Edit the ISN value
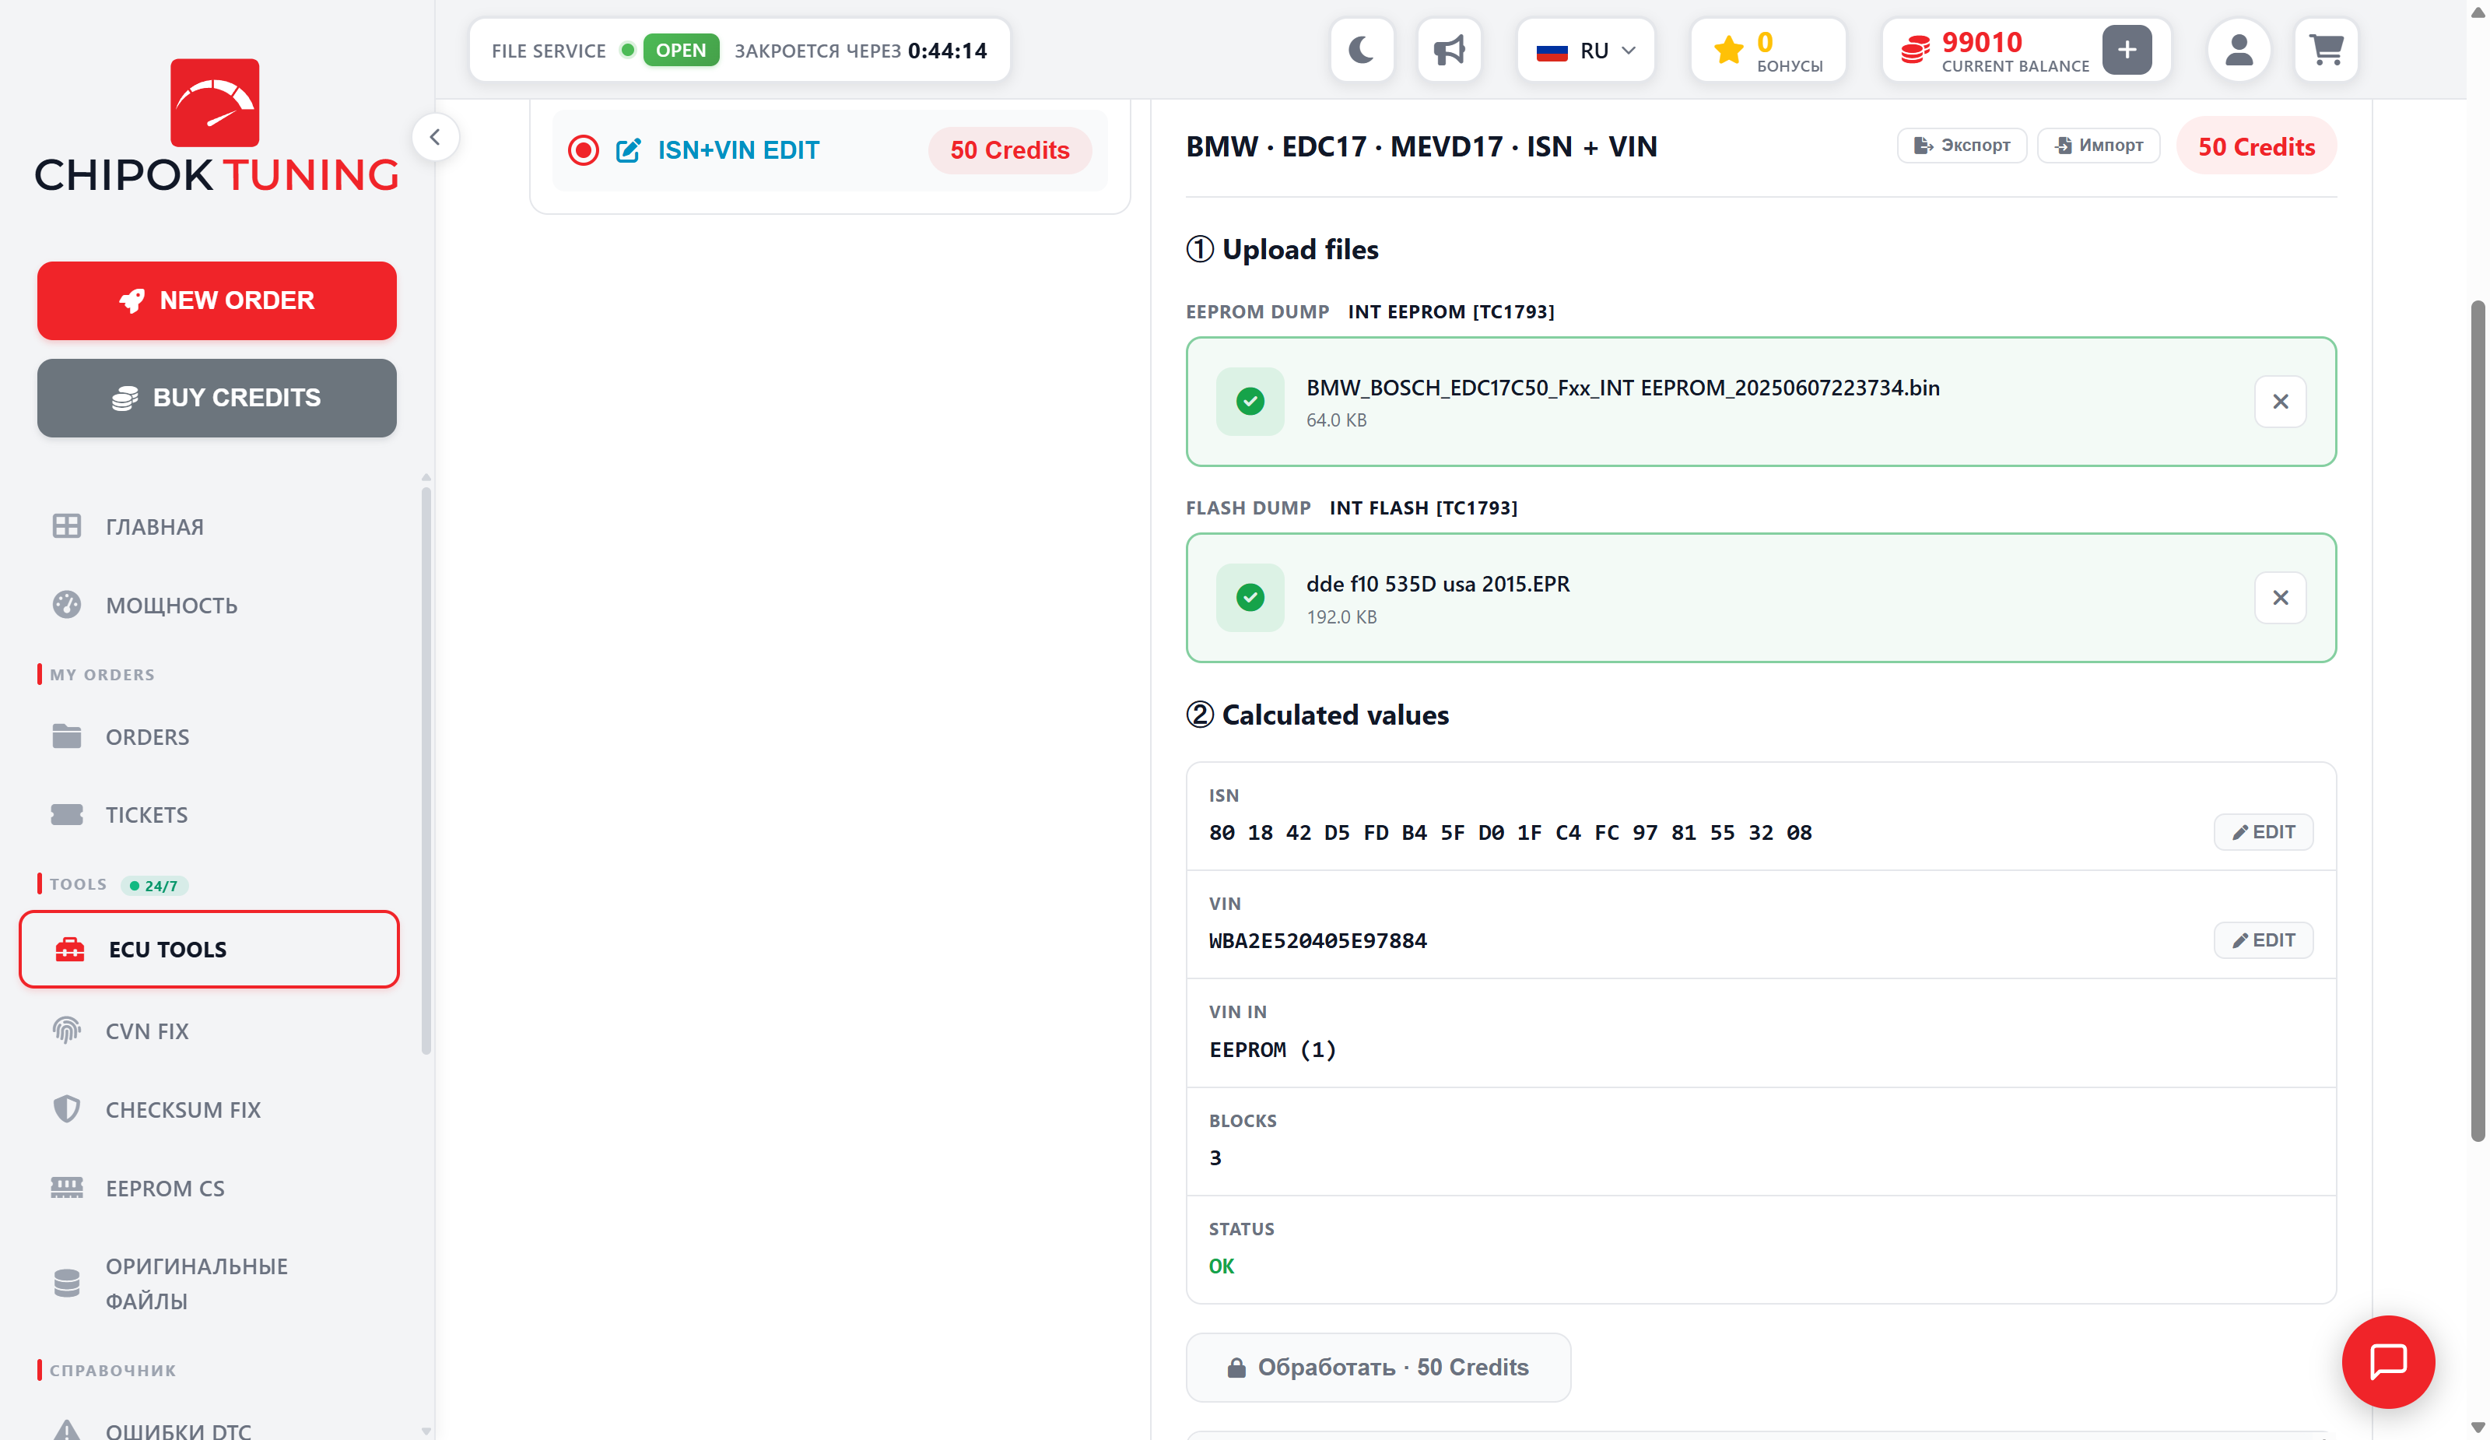The height and width of the screenshot is (1440, 2490). pos(2263,832)
